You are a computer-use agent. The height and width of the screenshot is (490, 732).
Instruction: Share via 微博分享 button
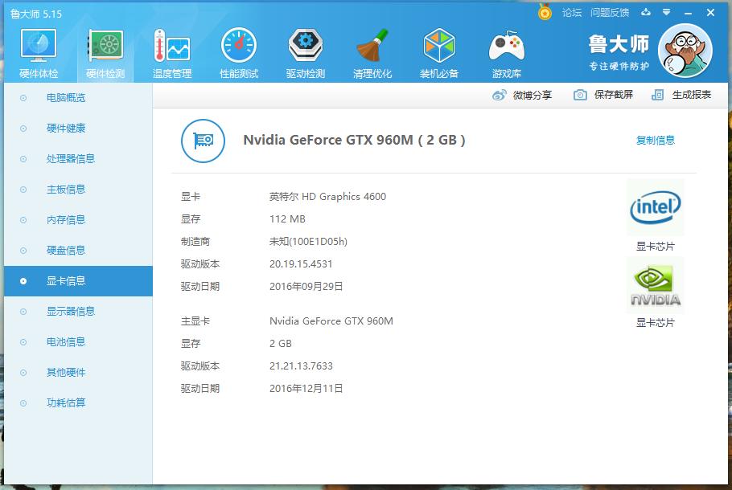523,95
